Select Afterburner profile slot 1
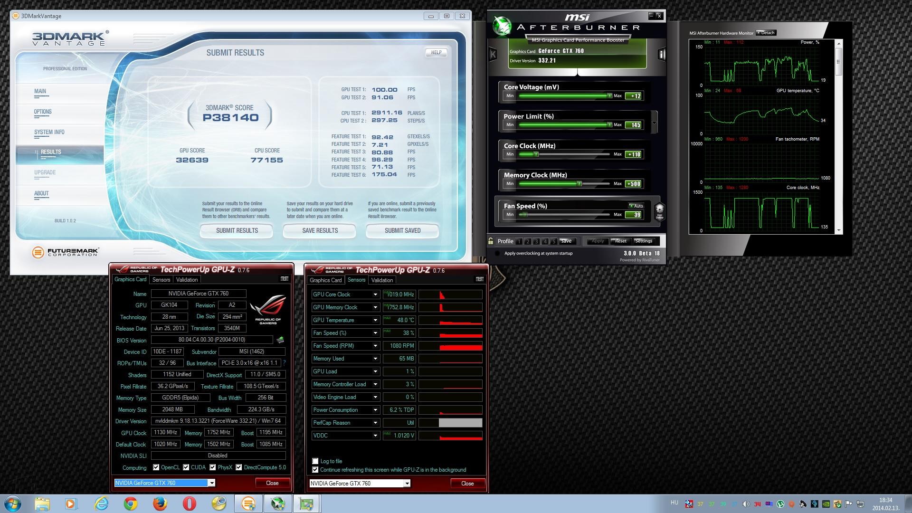 tap(519, 241)
